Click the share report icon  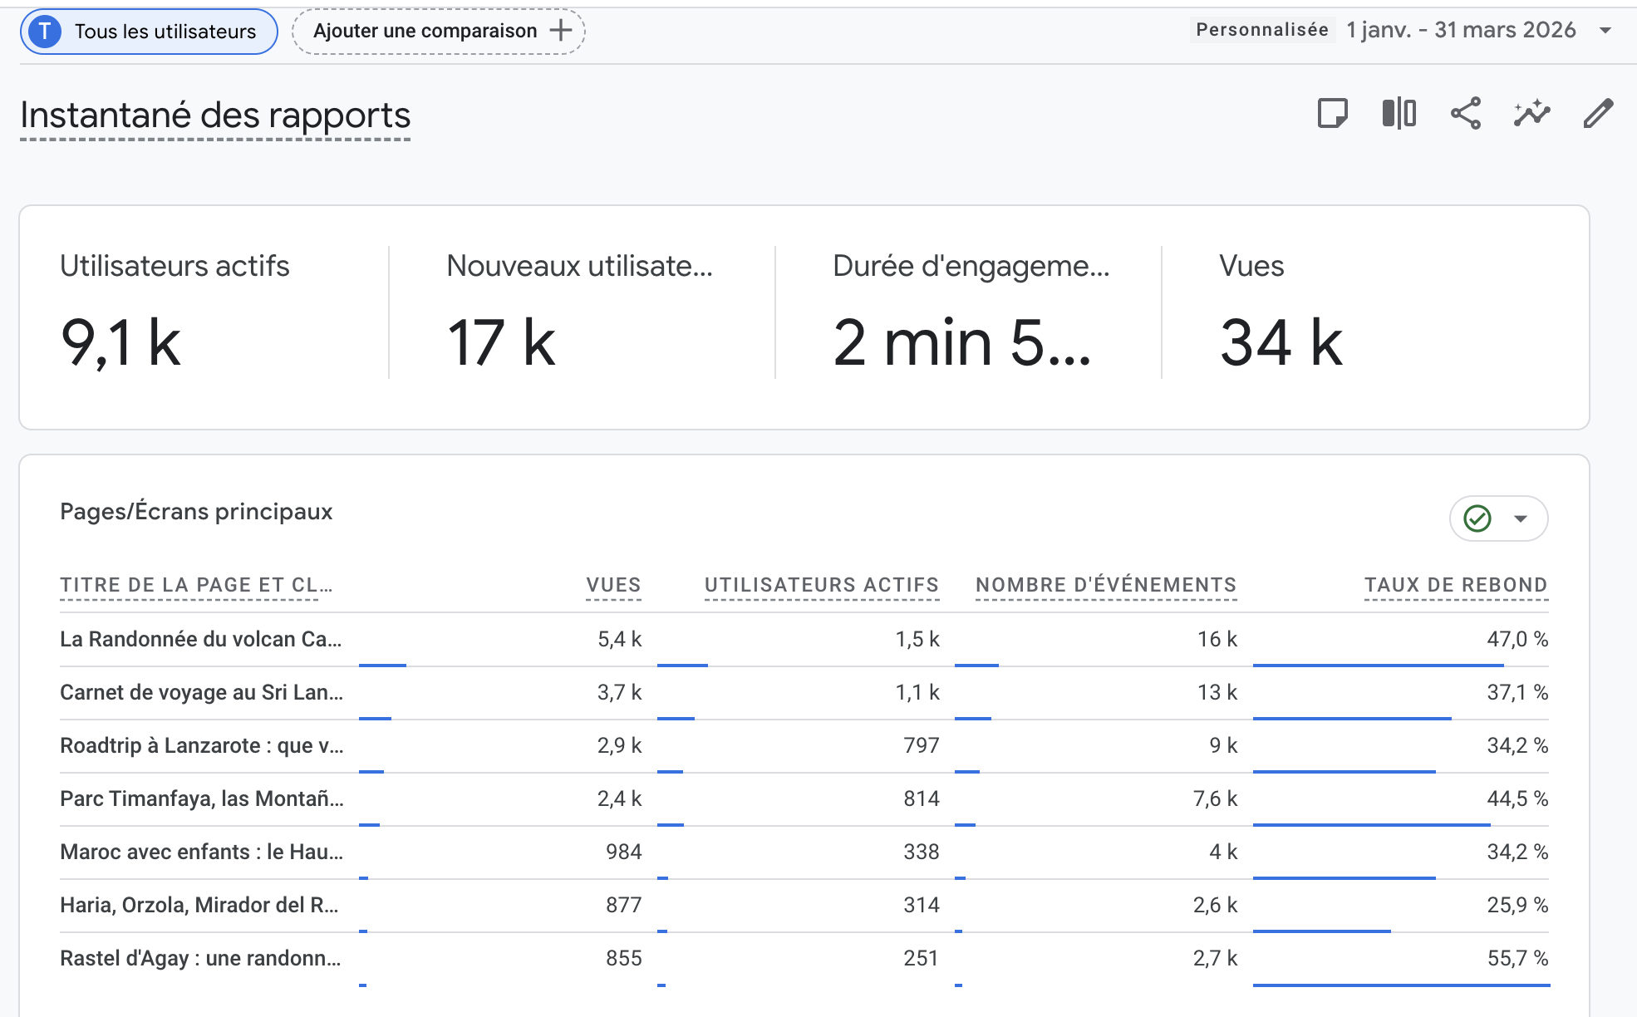click(x=1465, y=113)
